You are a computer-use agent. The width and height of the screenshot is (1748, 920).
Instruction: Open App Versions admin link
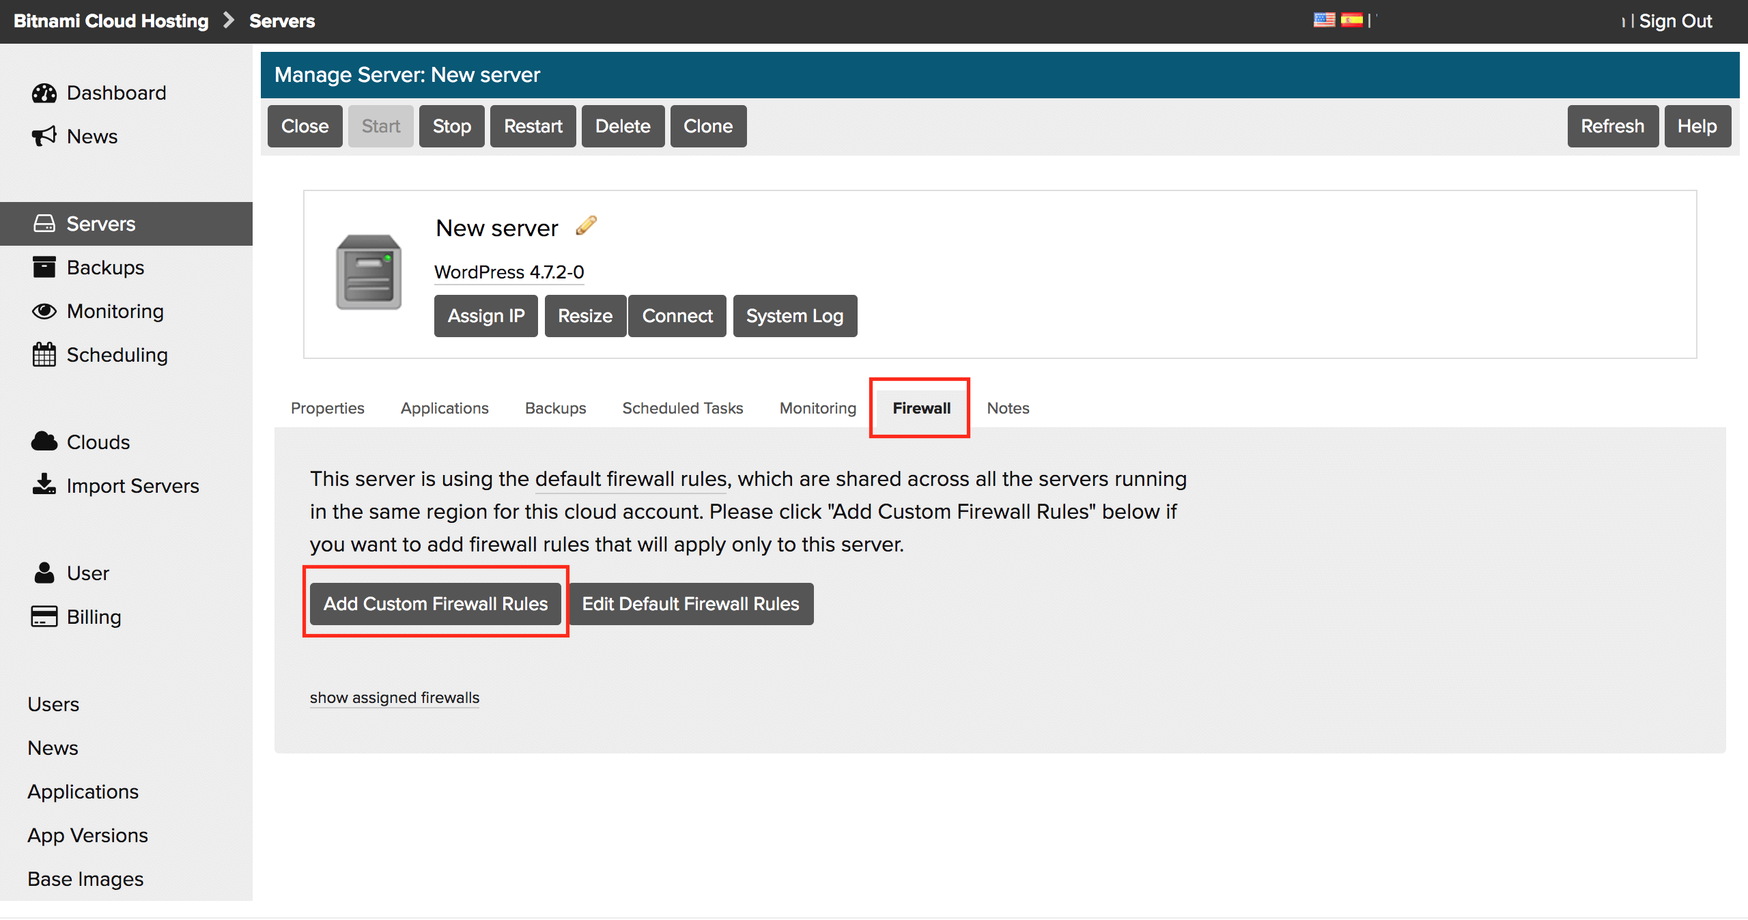88,835
